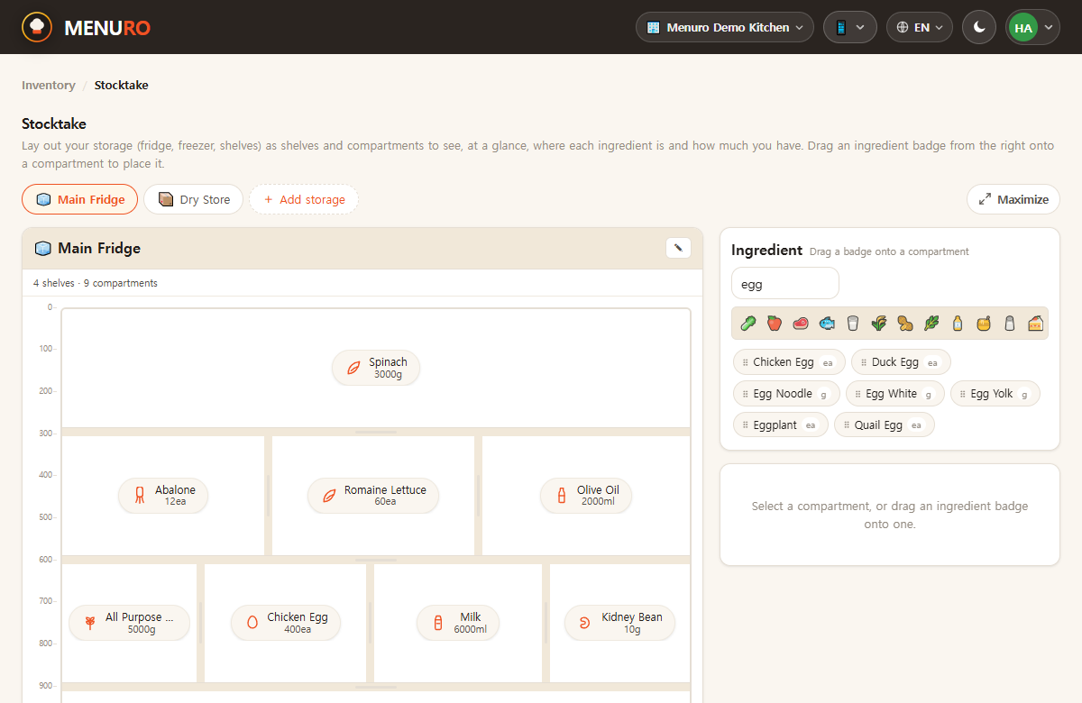The width and height of the screenshot is (1082, 703).
Task: Open the Menuro Demo Kitchen dropdown
Action: (725, 27)
